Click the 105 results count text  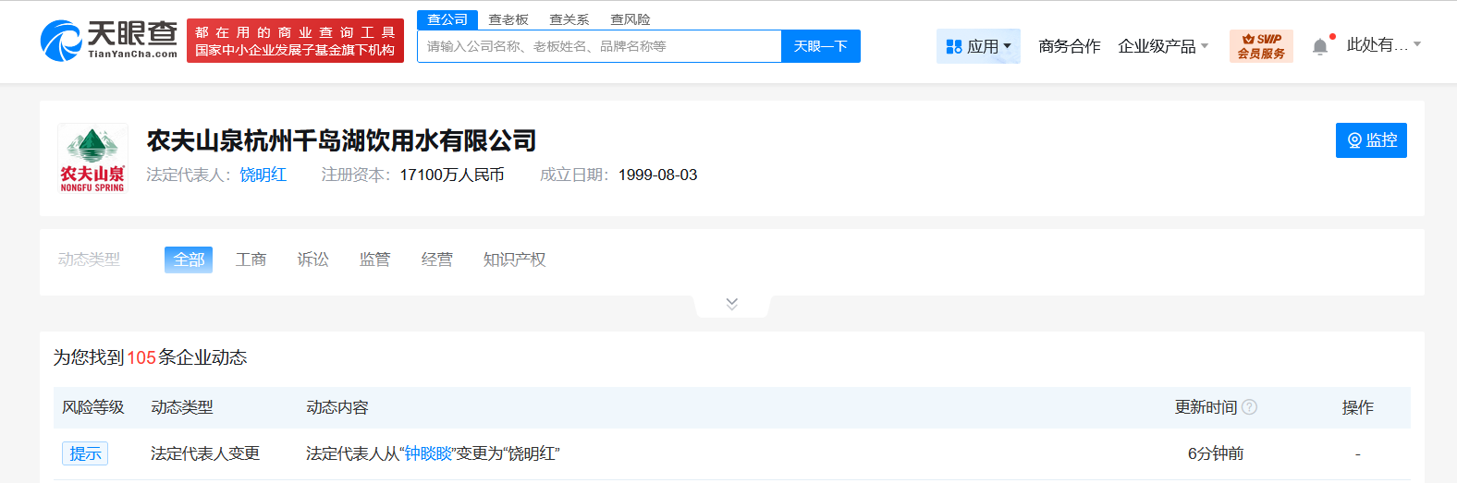[141, 357]
